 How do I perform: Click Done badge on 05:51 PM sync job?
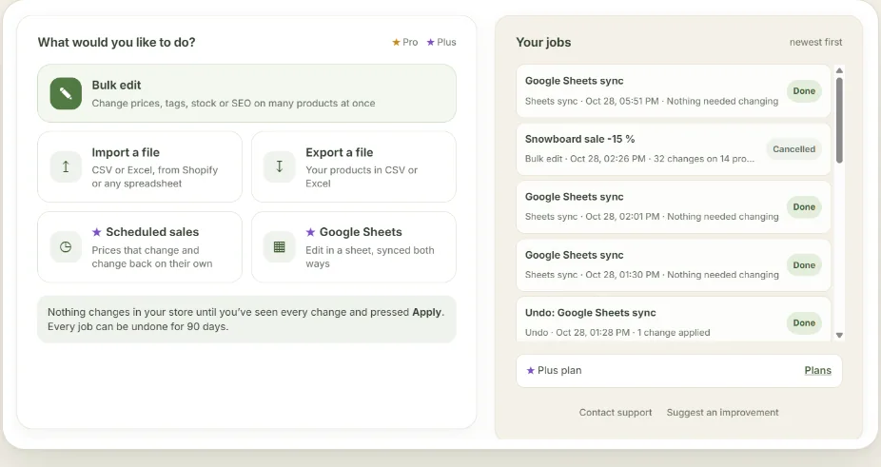[804, 91]
